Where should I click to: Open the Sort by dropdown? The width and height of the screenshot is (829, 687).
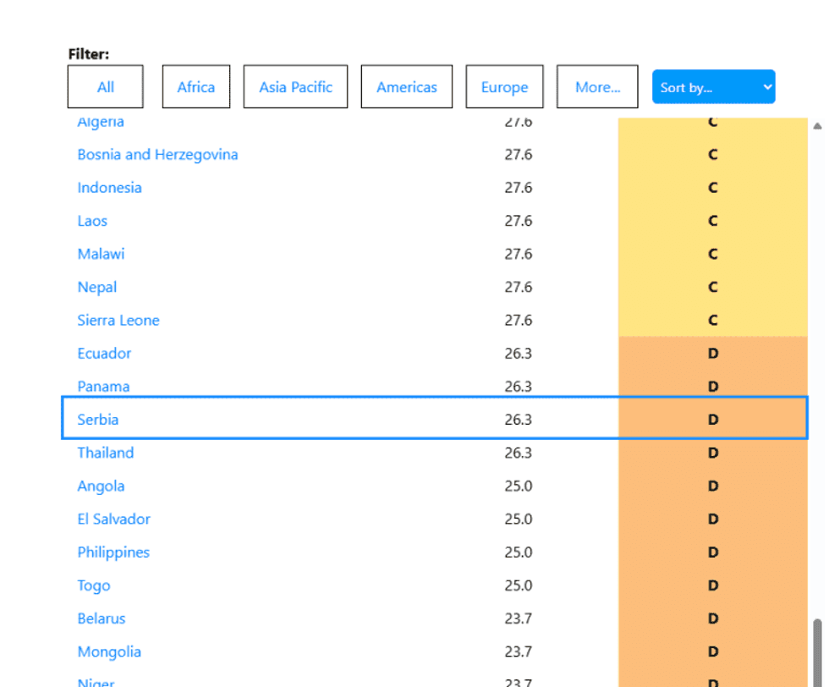coord(713,87)
